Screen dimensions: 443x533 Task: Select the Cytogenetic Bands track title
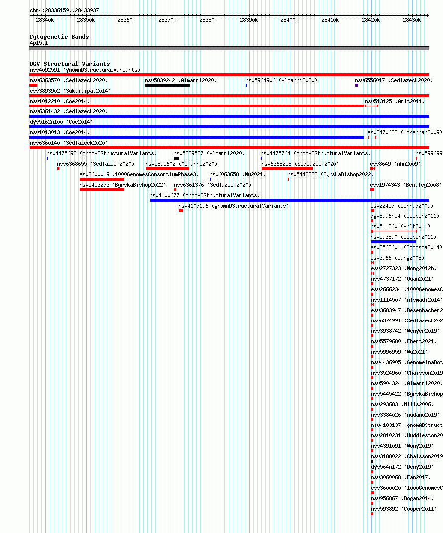[x=59, y=37]
